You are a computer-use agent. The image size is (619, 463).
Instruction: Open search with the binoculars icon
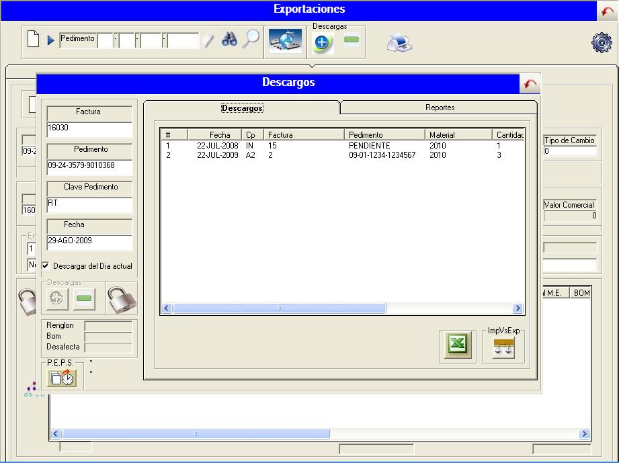(229, 39)
